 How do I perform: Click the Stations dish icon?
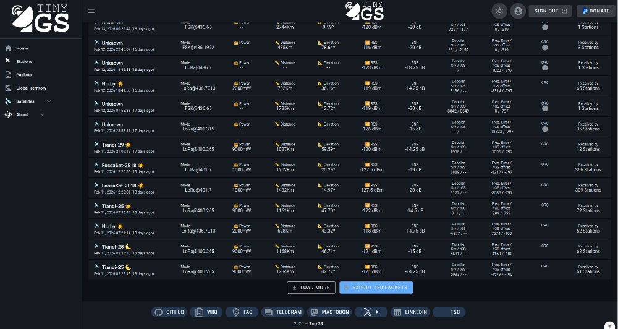(x=8, y=61)
